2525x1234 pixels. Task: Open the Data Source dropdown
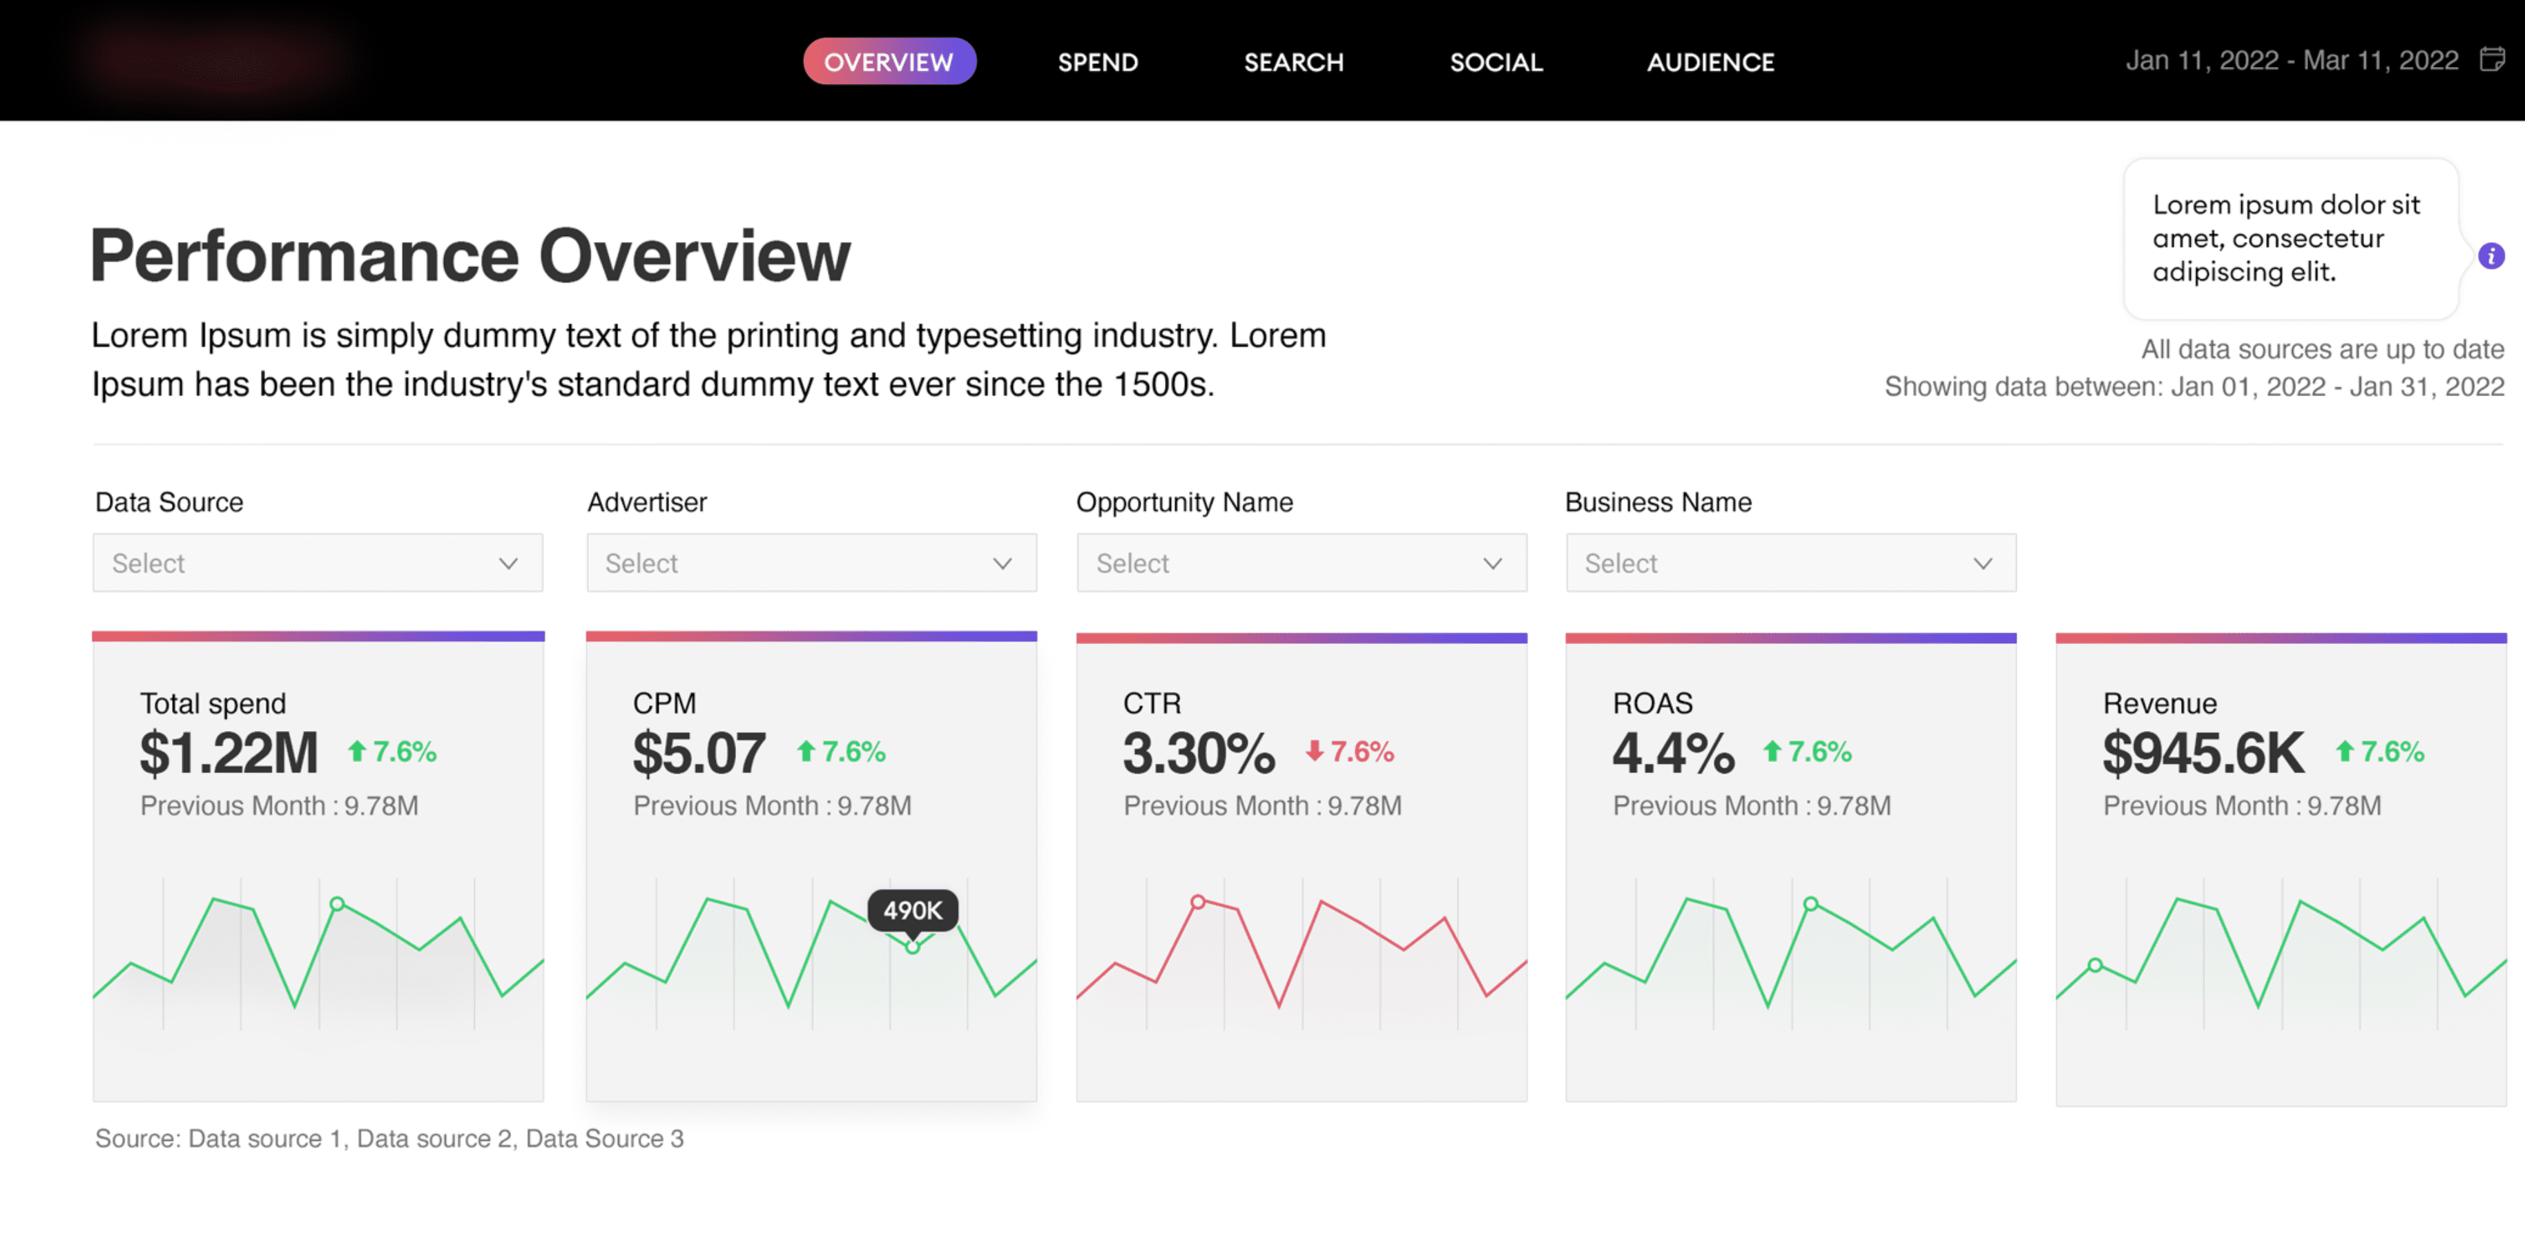click(x=317, y=562)
